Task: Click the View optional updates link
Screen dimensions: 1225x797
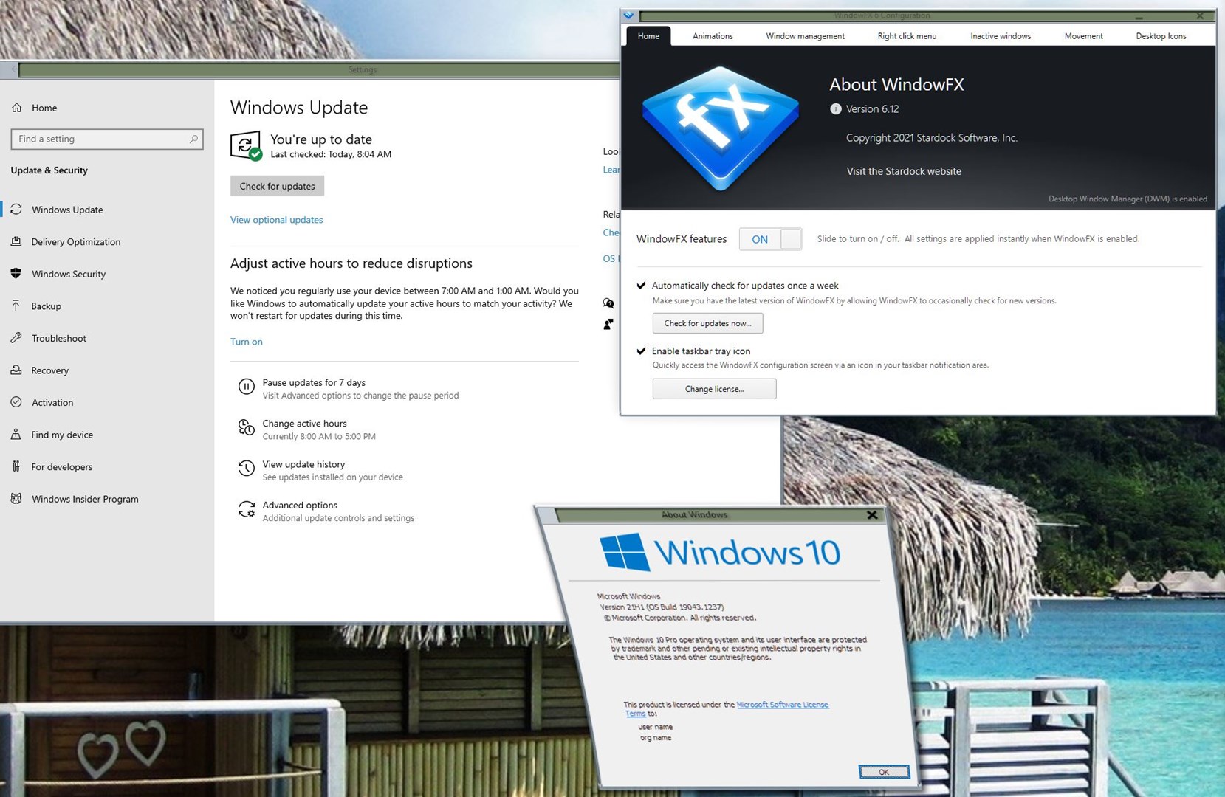Action: tap(276, 220)
